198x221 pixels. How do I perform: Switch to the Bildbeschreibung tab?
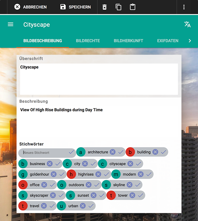[x=43, y=41]
